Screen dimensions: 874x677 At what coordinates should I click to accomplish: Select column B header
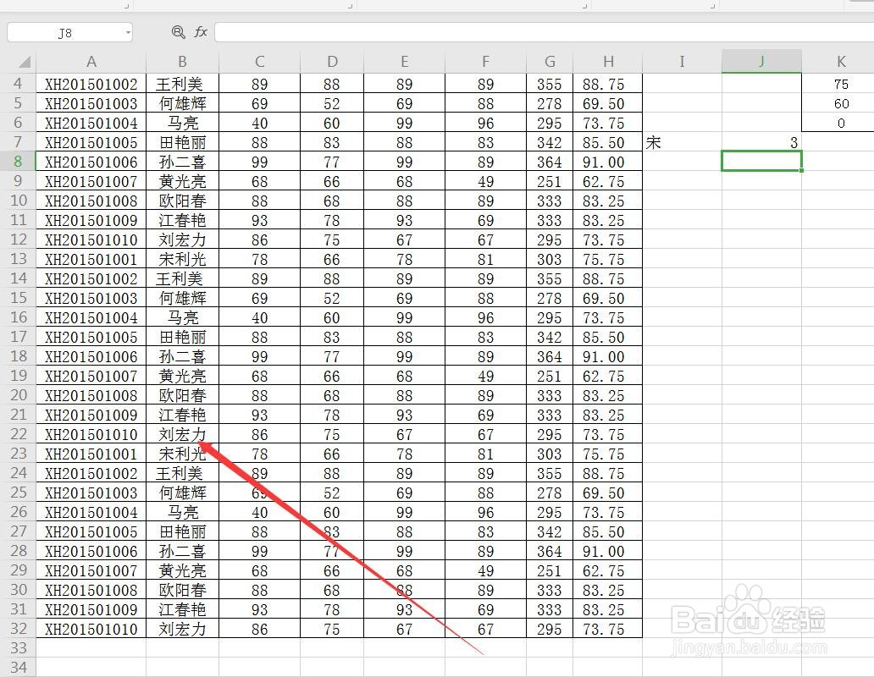[x=182, y=61]
